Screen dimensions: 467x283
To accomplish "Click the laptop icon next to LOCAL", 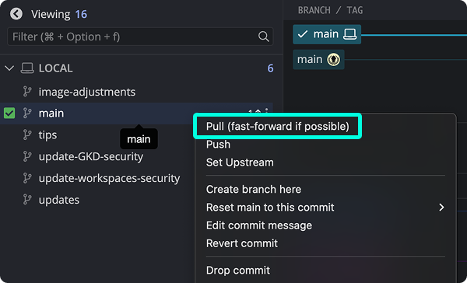I will click(x=27, y=68).
